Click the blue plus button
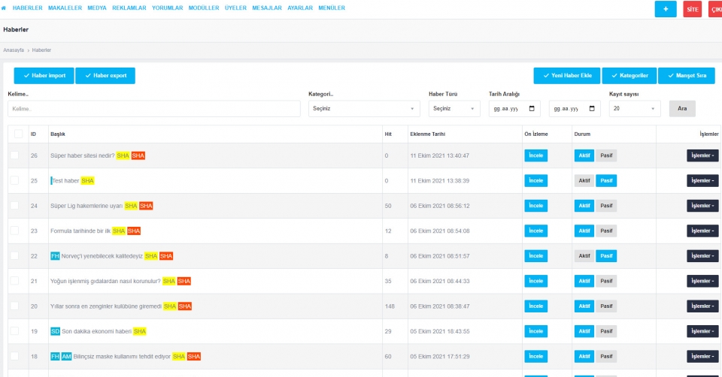Image resolution: width=722 pixels, height=377 pixels. coord(666,9)
